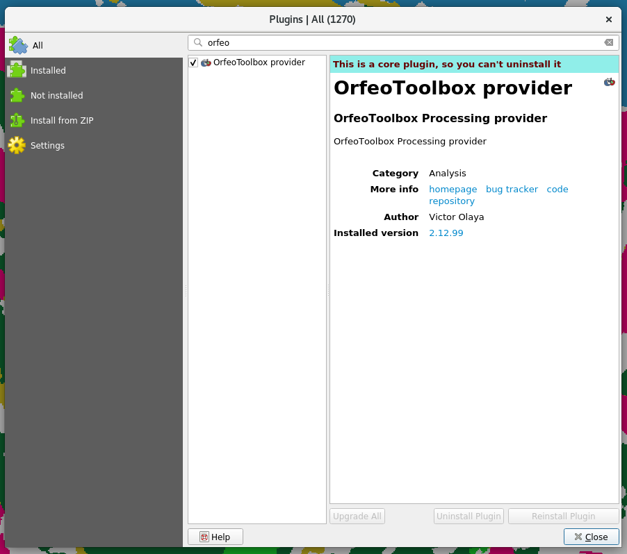Uncheck the OrfeoToolbox provider checkbox
Viewport: 627px width, 554px height.
click(x=193, y=62)
